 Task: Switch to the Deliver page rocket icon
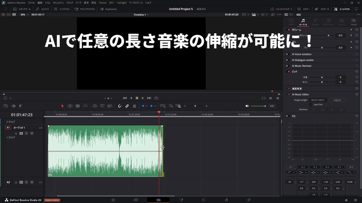coord(249,200)
